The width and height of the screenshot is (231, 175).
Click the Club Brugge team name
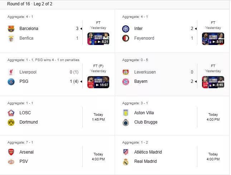146,122
